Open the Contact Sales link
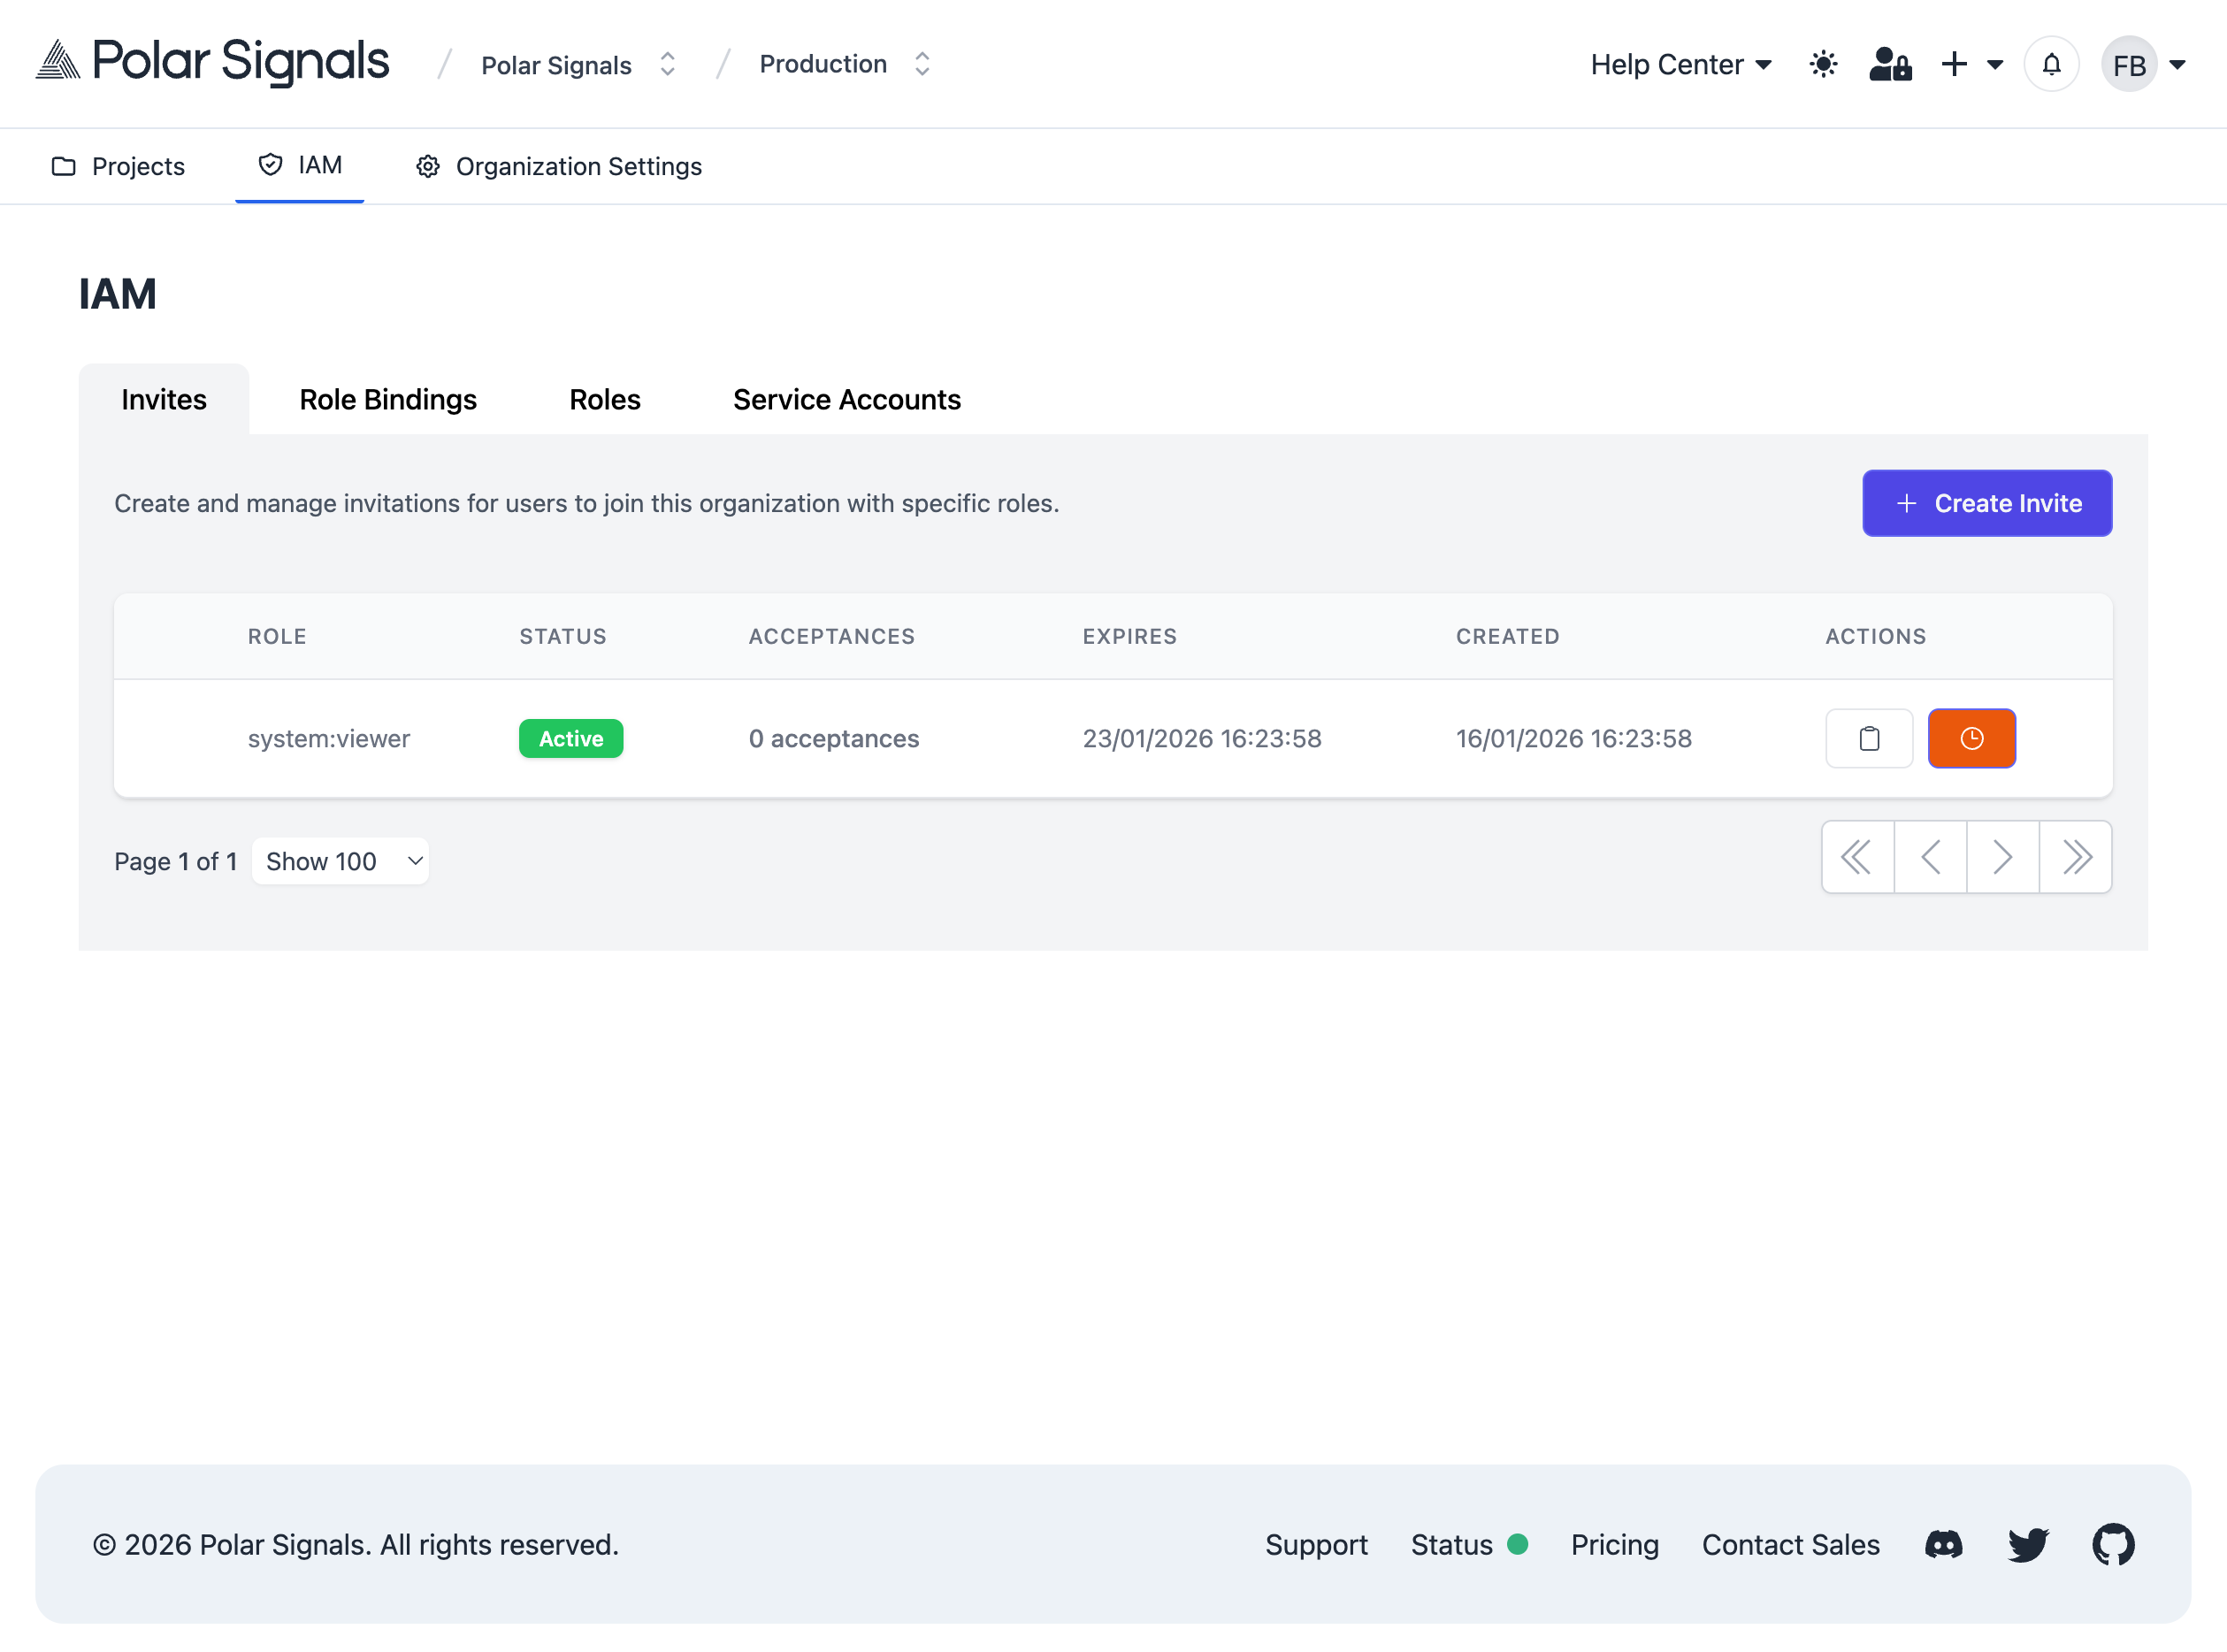This screenshot has width=2227, height=1652. click(1790, 1544)
